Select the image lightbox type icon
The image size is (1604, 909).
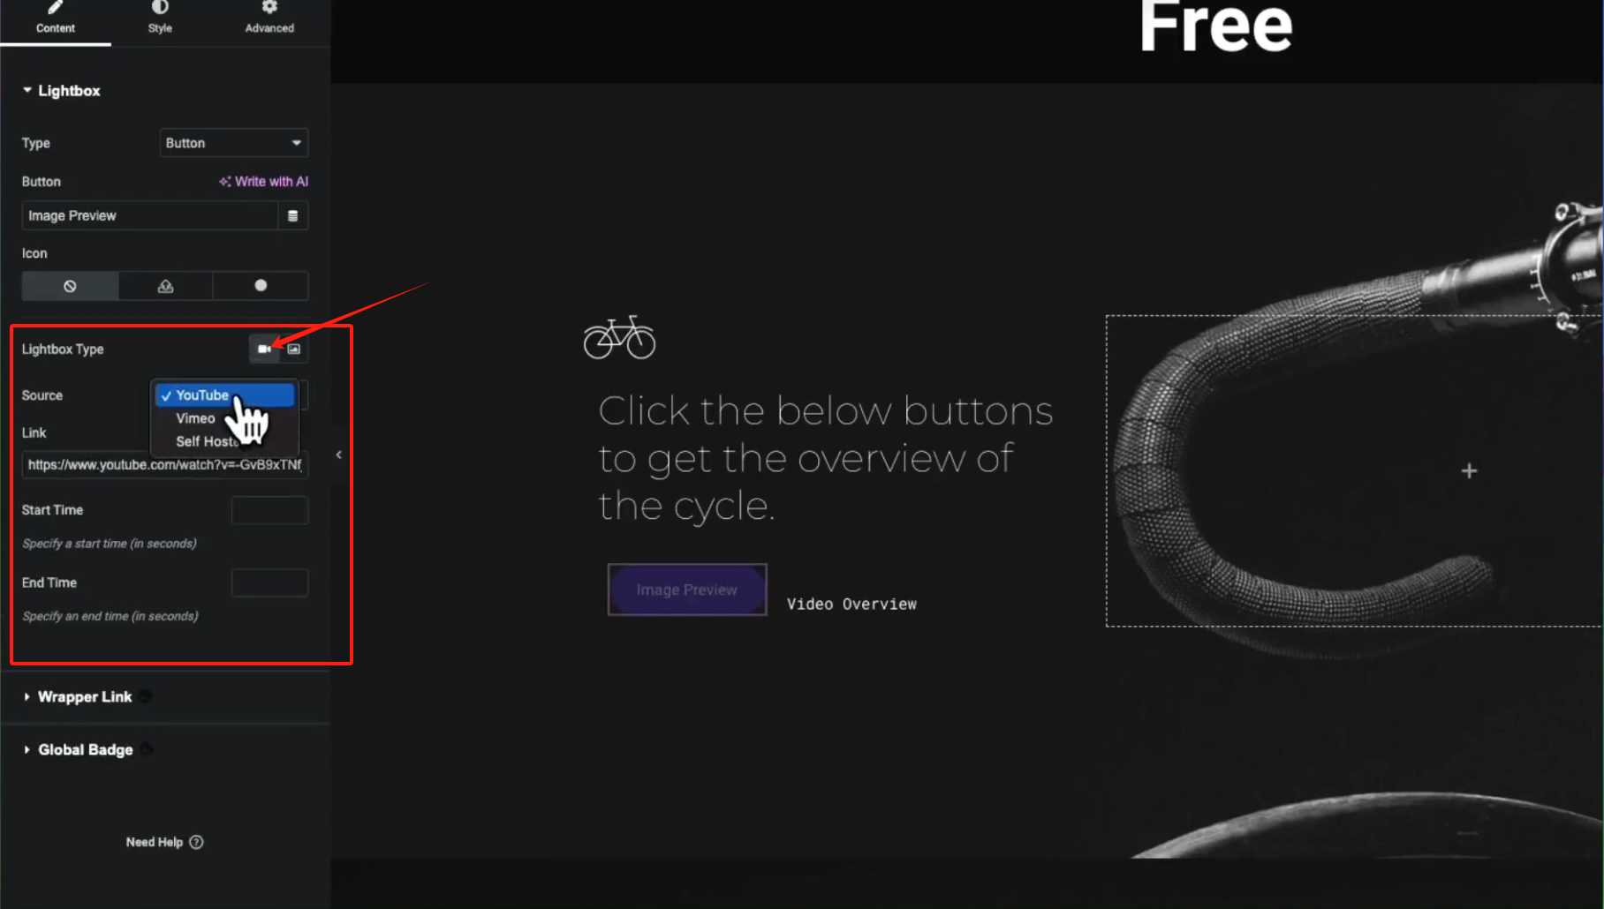294,349
